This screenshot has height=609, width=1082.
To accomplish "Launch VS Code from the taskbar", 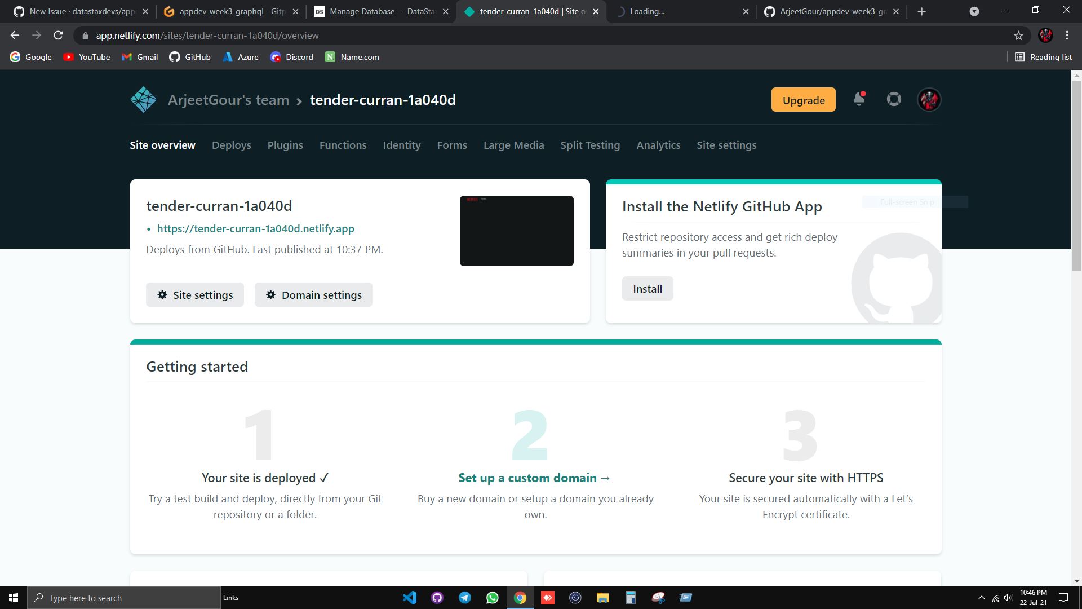I will pos(410,598).
